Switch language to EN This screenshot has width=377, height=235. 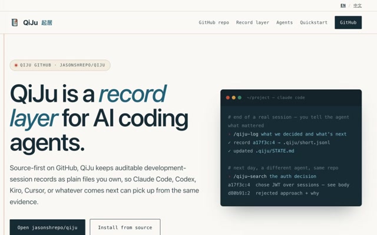[343, 5]
